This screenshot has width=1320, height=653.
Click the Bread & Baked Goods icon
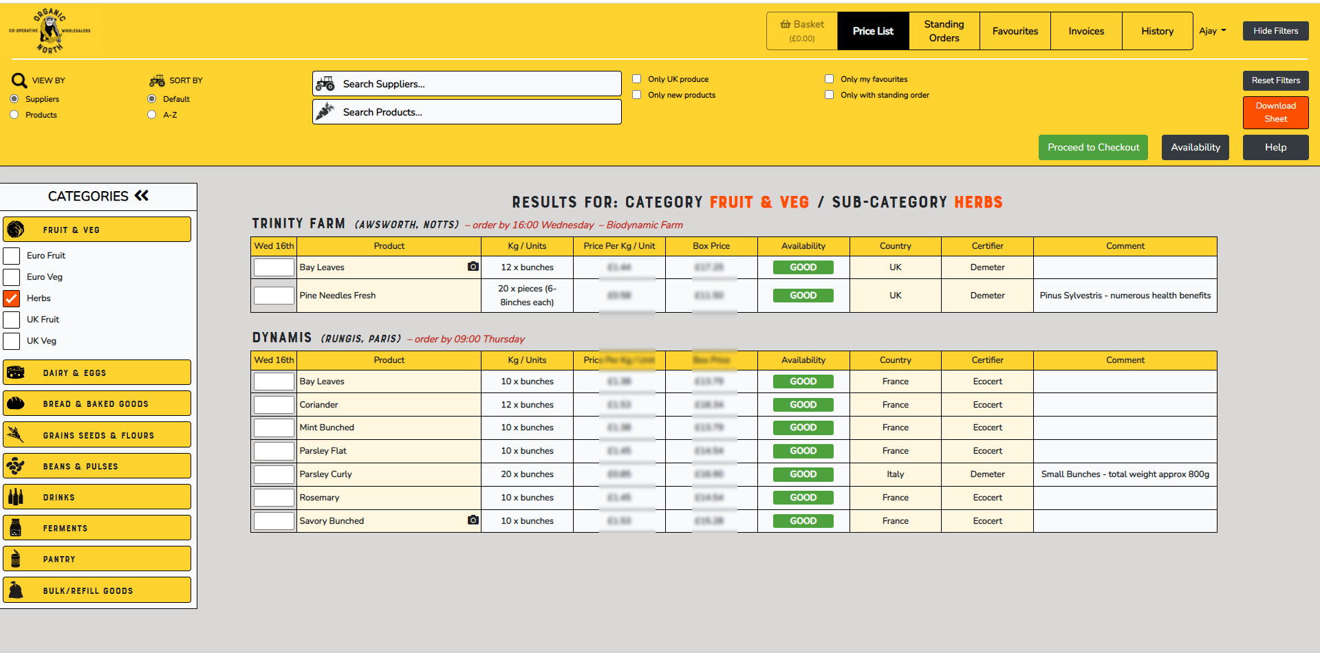(x=16, y=403)
